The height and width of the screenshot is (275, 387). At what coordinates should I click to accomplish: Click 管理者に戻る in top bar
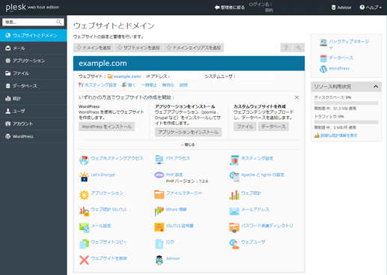230,7
